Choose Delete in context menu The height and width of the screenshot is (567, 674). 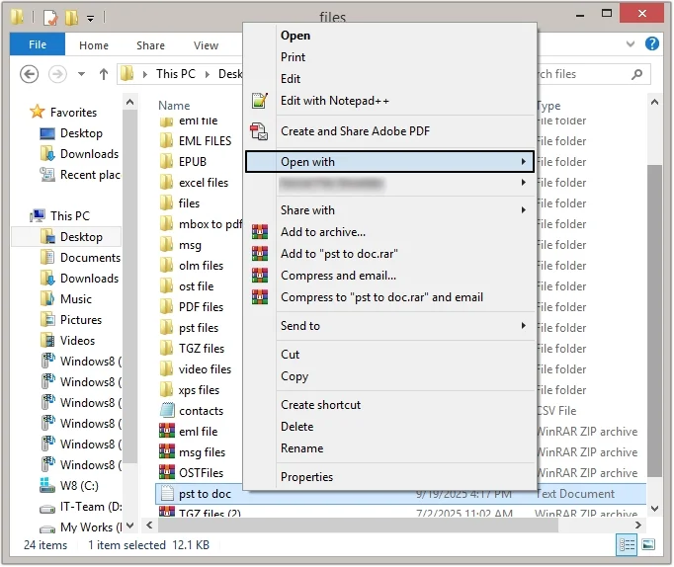[x=389, y=427]
